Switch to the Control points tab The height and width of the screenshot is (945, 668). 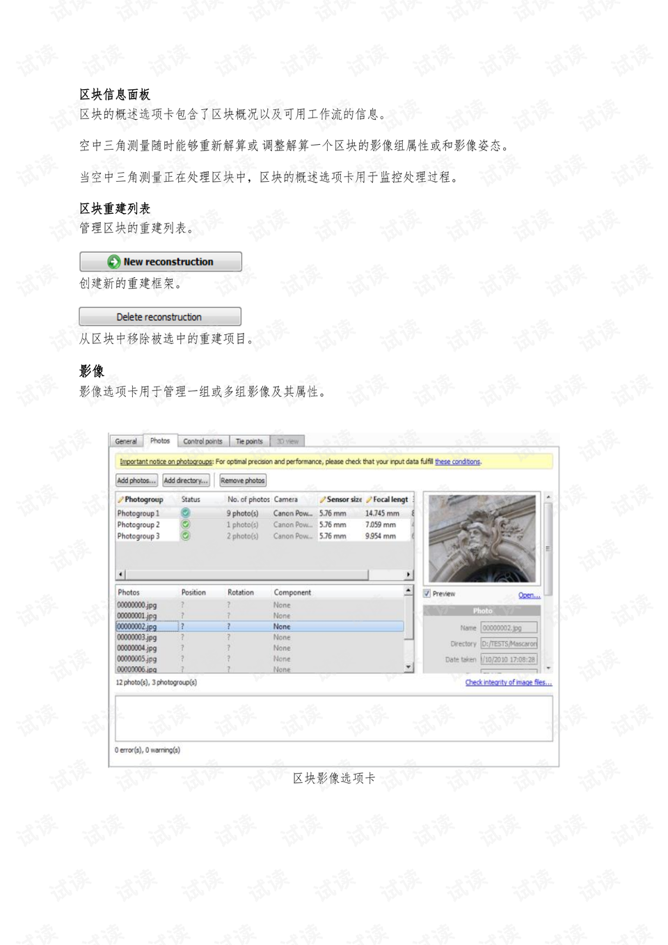pos(202,440)
